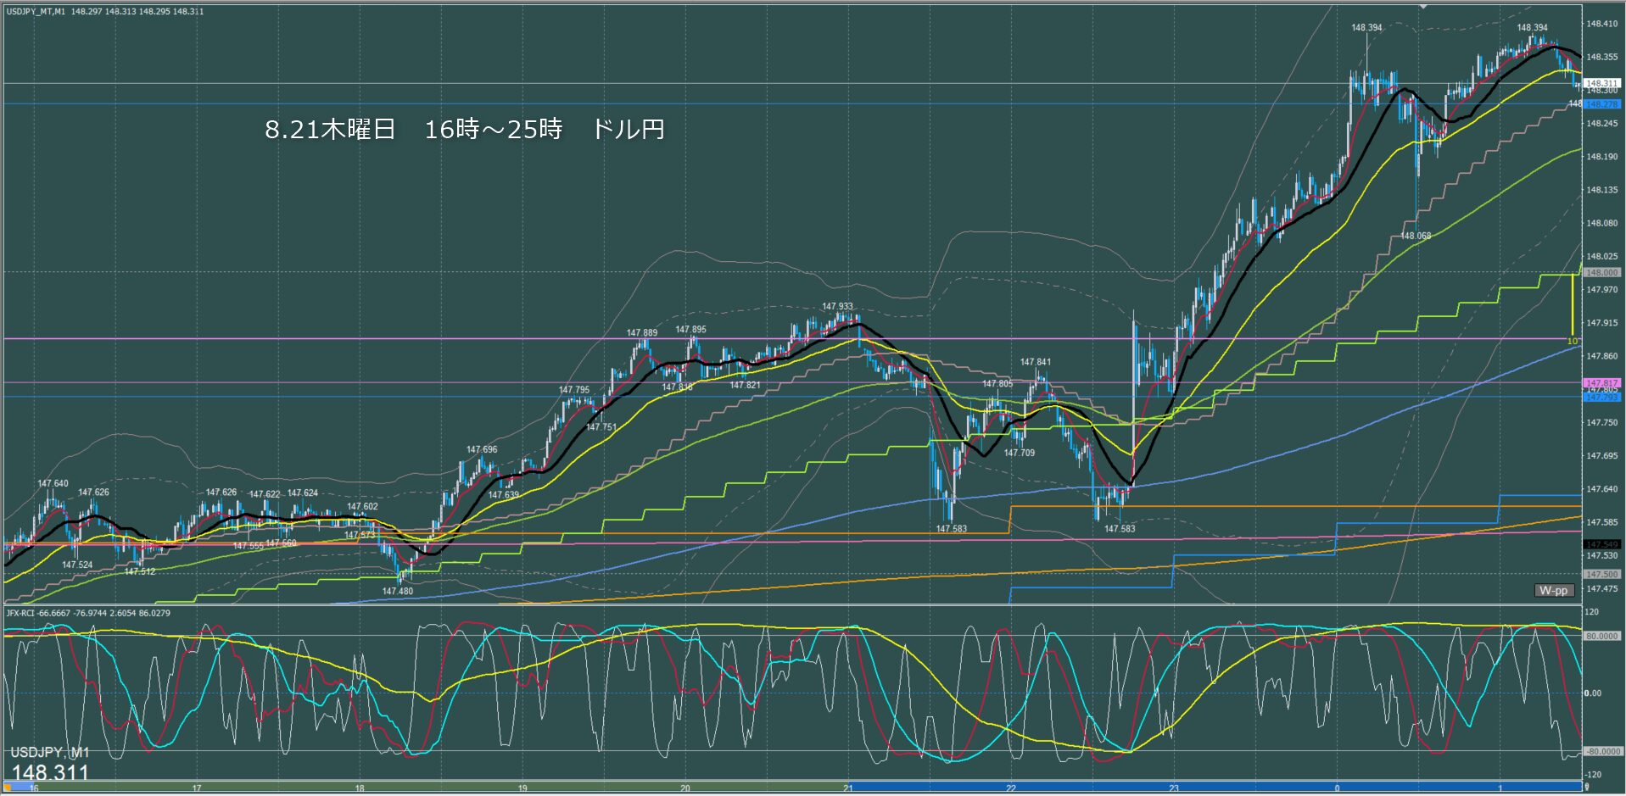Screen dimensions: 1626x796
Task: Select the blue 148.278 price level tag
Action: click(x=1601, y=104)
